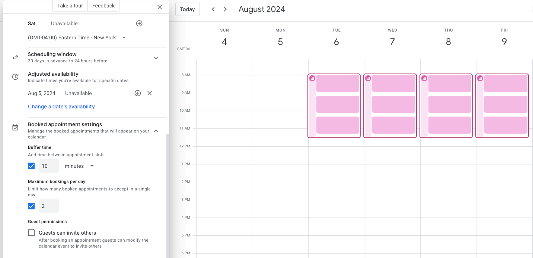Go to the previous week arrow
This screenshot has width=533, height=258.
point(213,9)
